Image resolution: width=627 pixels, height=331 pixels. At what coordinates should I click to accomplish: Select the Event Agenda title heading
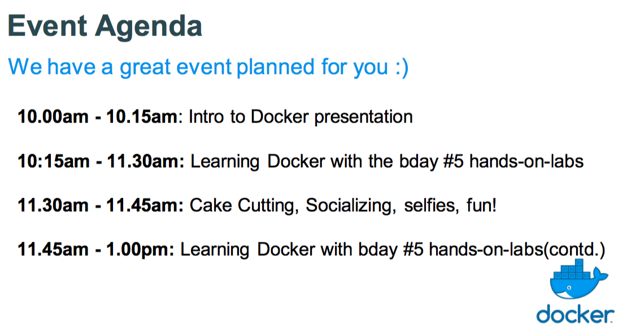pyautogui.click(x=104, y=27)
